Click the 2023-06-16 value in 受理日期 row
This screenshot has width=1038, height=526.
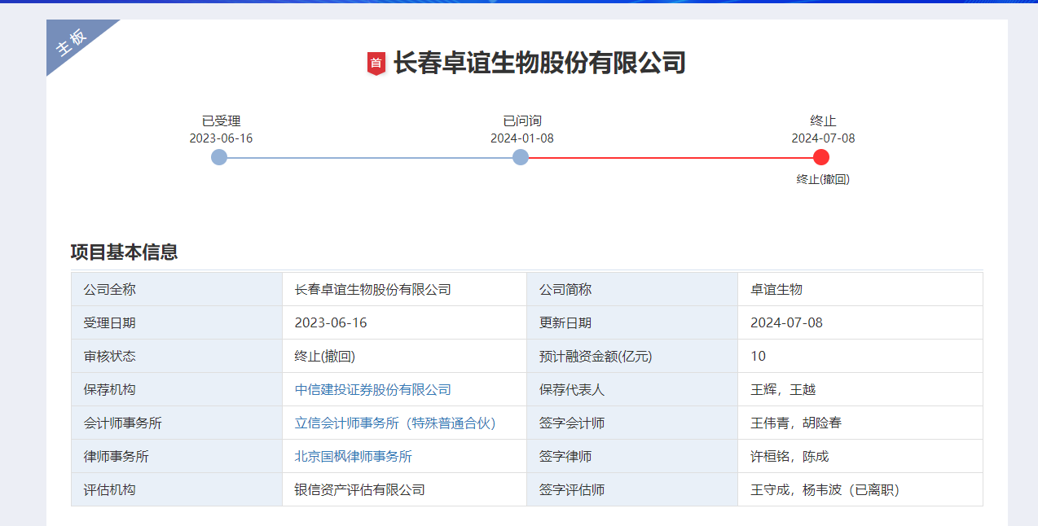(404, 322)
